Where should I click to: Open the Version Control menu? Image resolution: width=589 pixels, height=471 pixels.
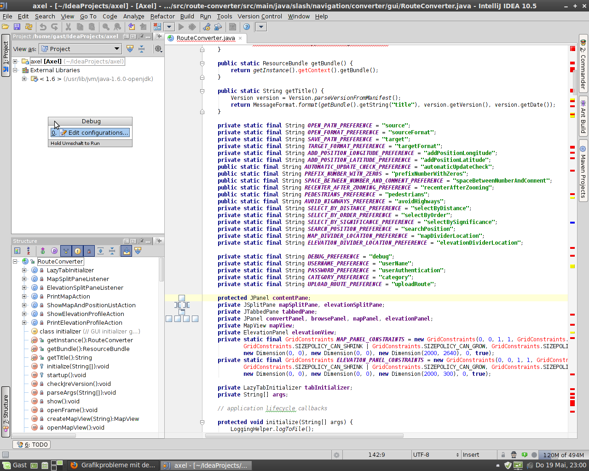pos(260,16)
